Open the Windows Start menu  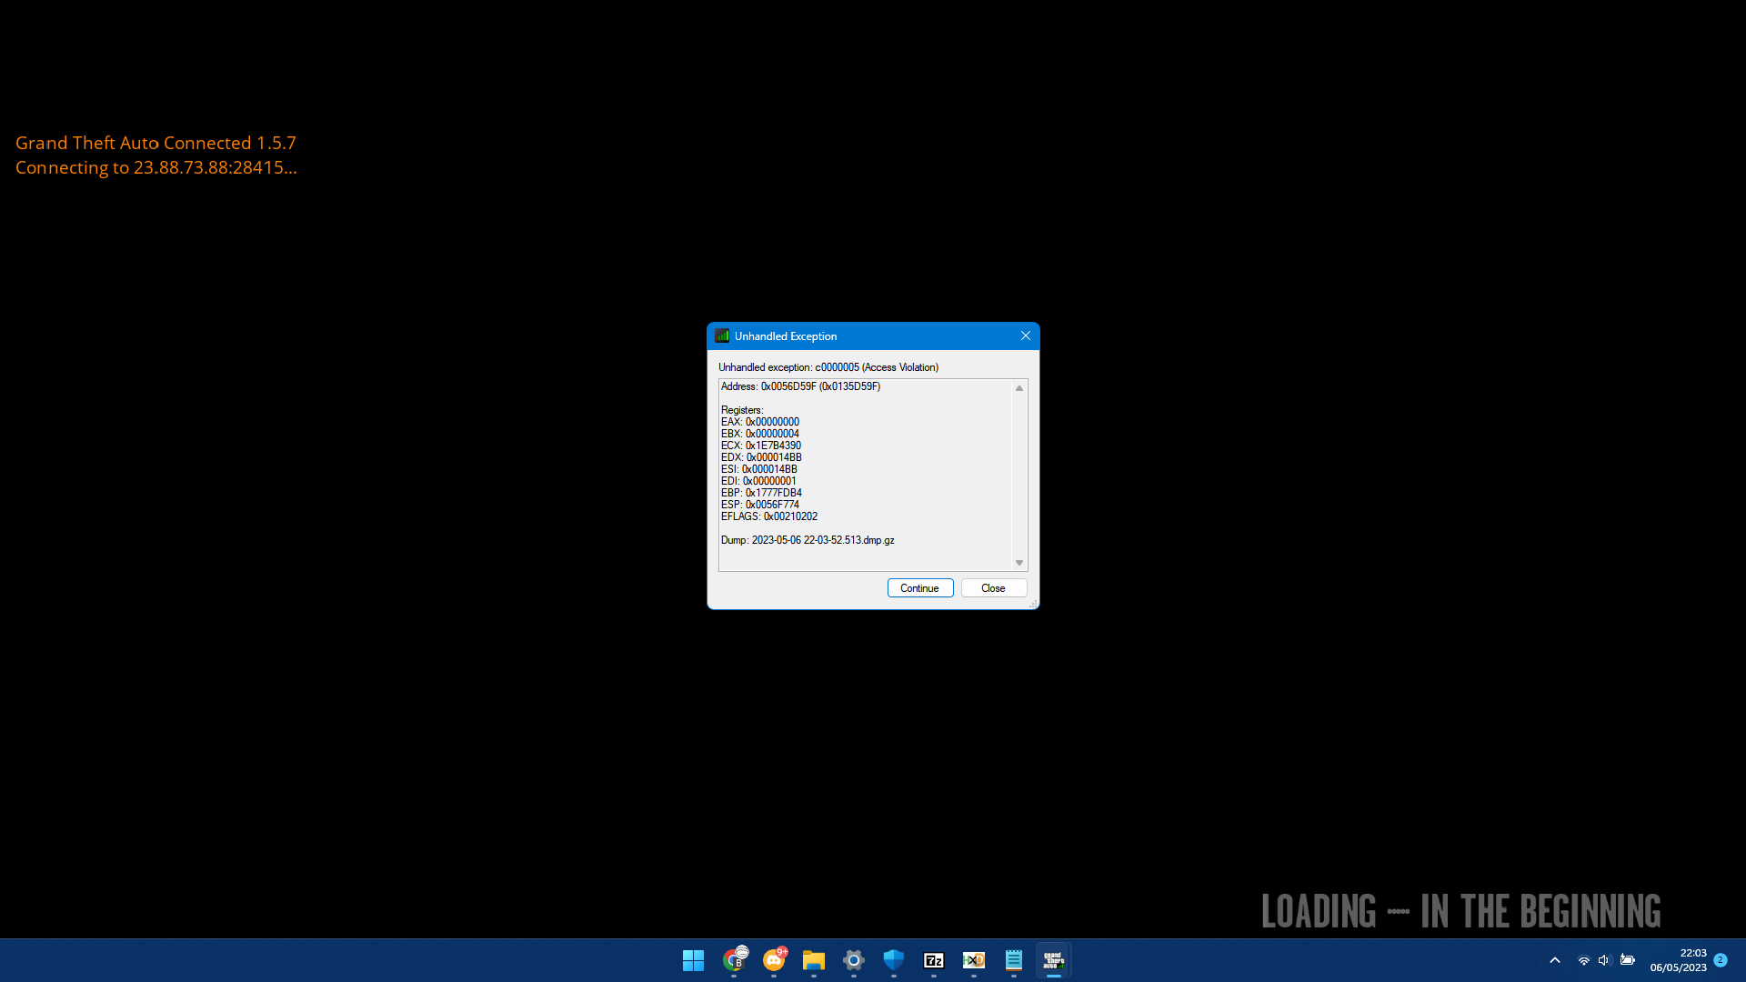coord(693,960)
